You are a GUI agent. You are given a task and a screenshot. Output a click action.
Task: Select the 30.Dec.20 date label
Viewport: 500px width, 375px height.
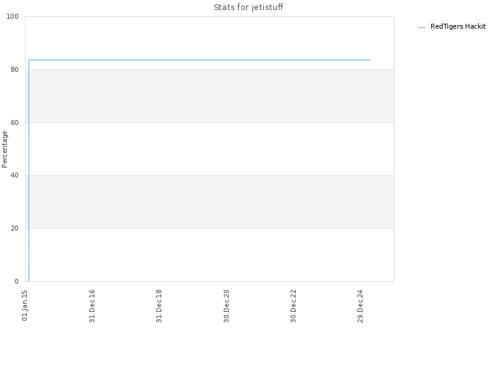pyautogui.click(x=226, y=306)
